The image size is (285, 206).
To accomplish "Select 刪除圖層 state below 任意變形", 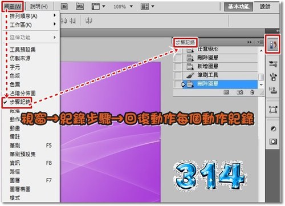I will [x=220, y=58].
